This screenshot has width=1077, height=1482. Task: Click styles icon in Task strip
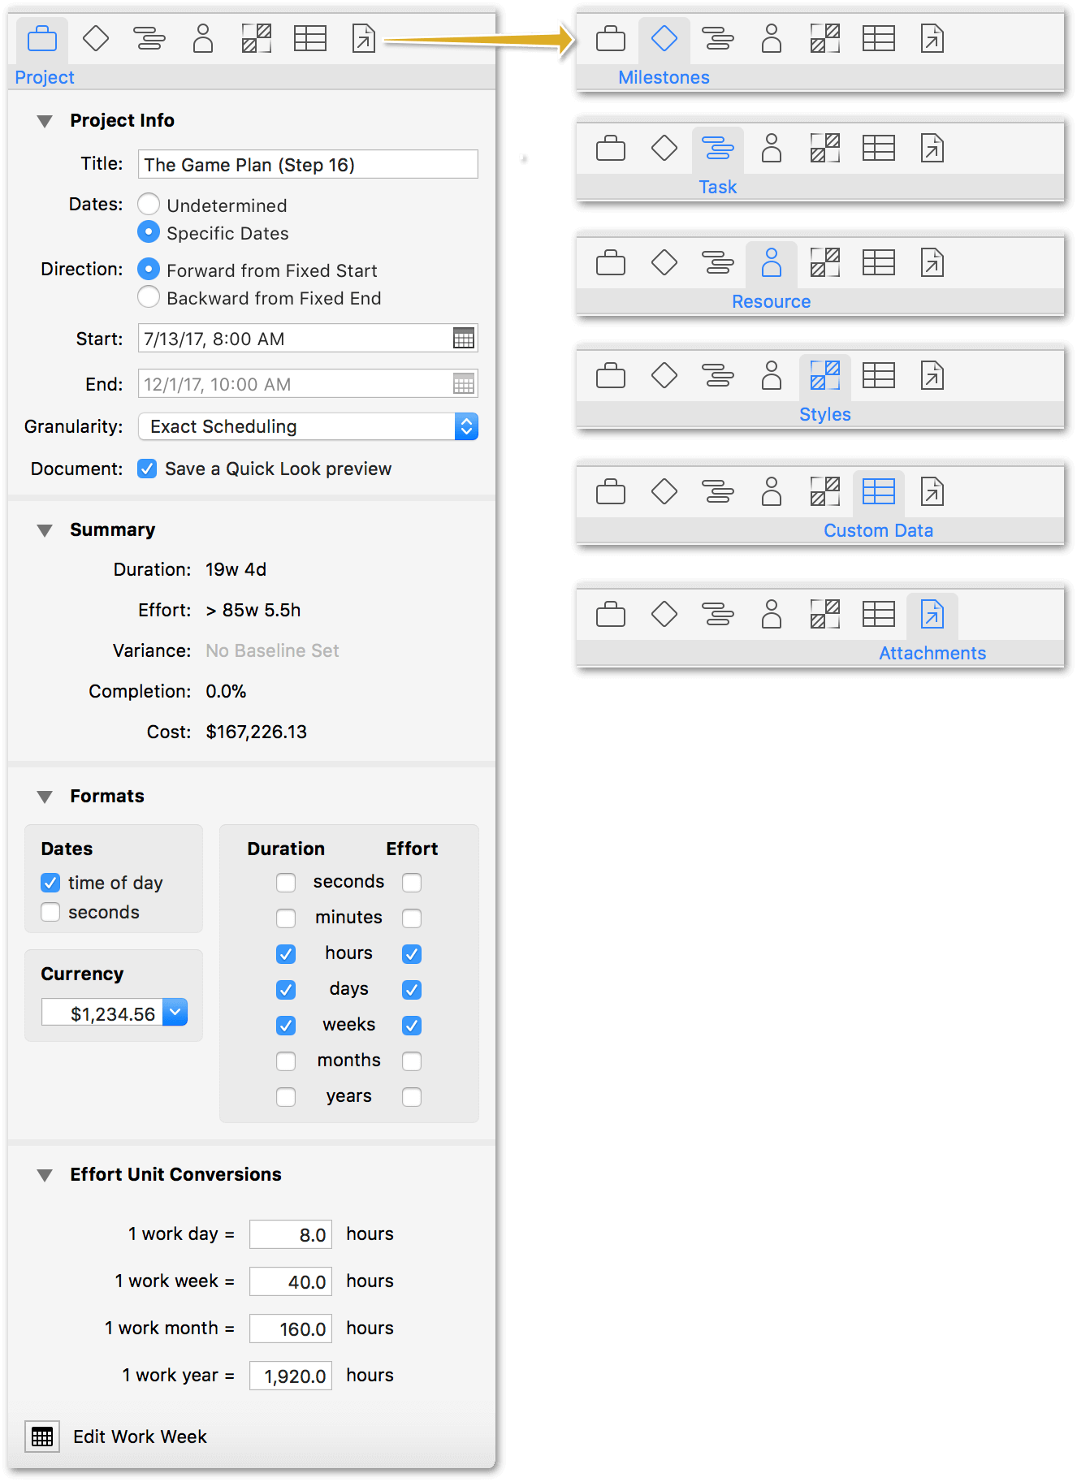click(x=825, y=148)
